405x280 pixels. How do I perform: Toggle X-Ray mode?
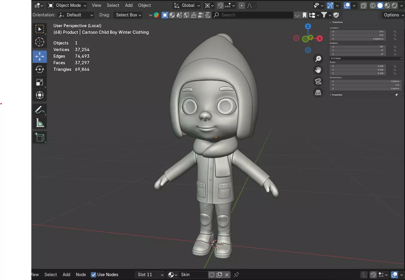click(364, 5)
